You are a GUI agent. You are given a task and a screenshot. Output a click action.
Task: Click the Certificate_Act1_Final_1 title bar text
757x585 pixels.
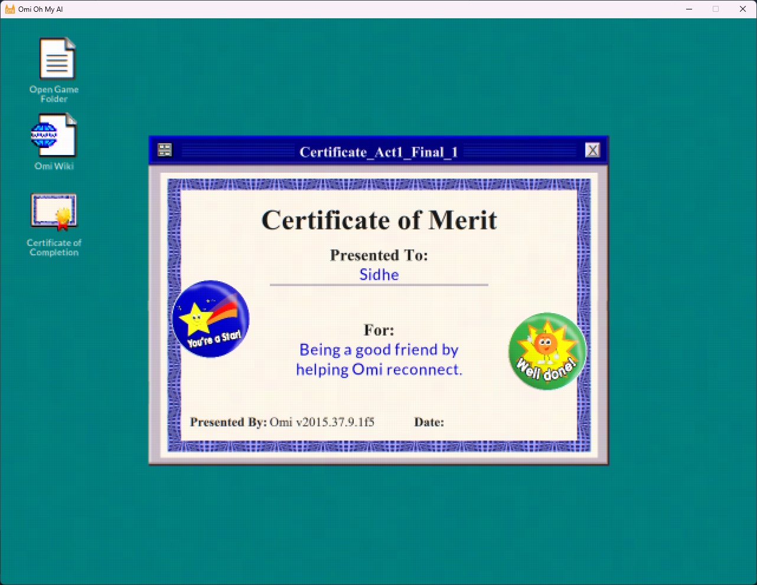[x=378, y=152]
